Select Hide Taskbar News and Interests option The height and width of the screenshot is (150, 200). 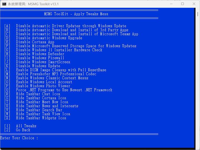coord(41,106)
